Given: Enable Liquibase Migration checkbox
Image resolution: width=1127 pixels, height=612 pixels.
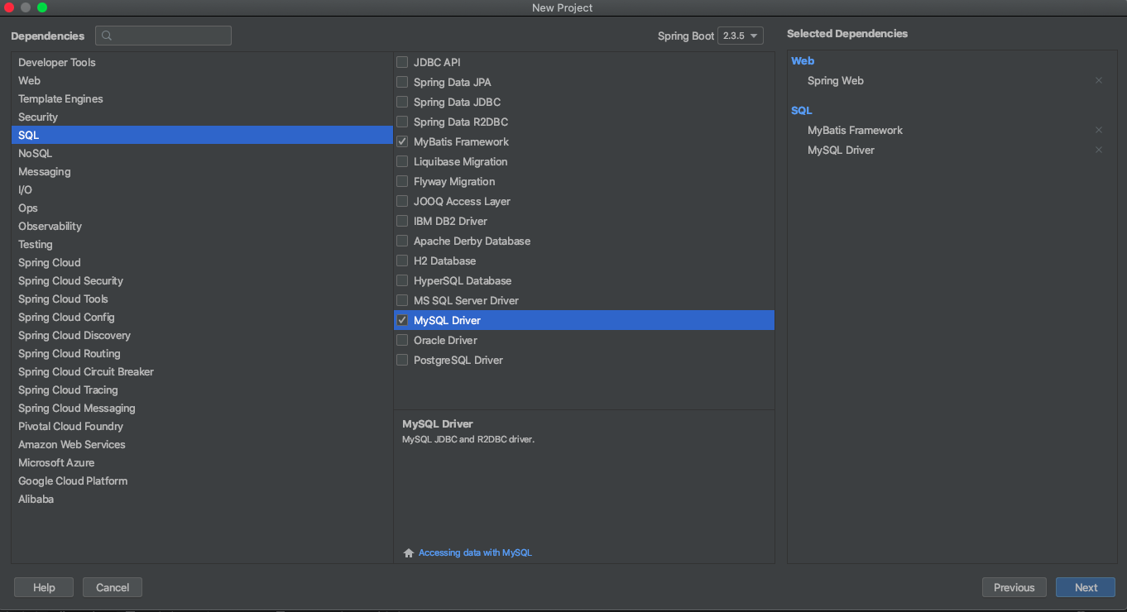Looking at the screenshot, I should pos(402,161).
